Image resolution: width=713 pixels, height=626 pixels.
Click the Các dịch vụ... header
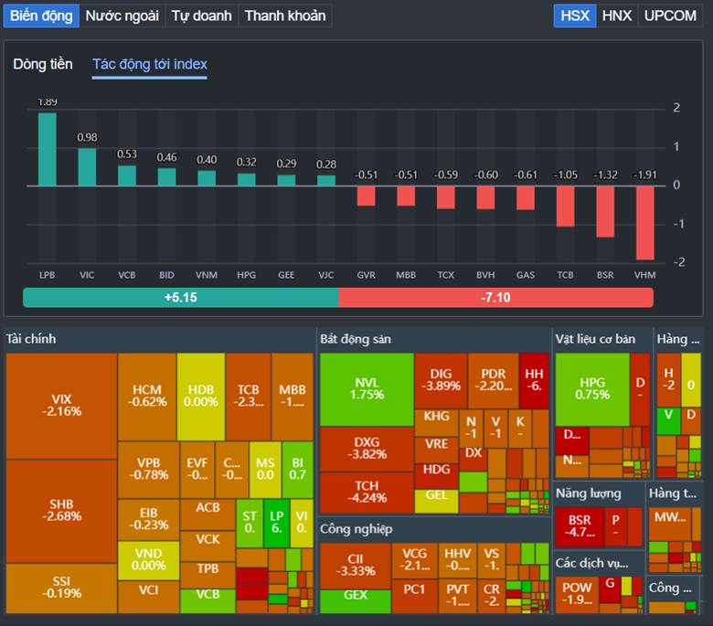[592, 563]
